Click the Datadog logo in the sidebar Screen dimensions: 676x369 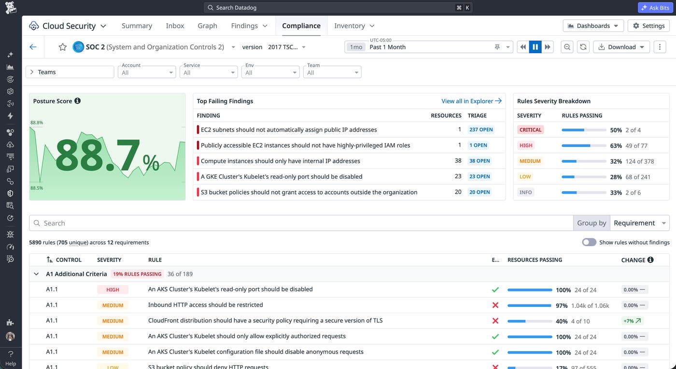(10, 8)
